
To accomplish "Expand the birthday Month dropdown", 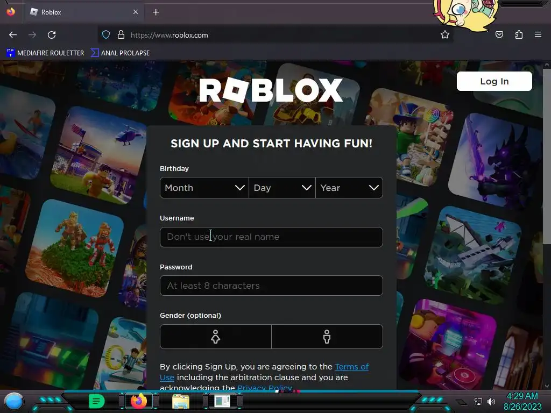I will coord(204,188).
